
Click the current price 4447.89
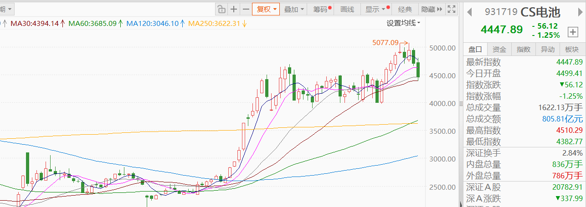(x=502, y=30)
